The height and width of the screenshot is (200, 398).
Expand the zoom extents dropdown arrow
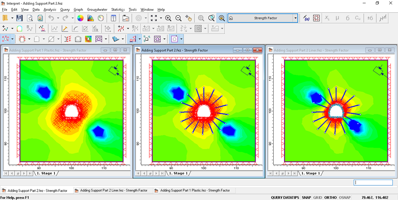[x=161, y=18]
